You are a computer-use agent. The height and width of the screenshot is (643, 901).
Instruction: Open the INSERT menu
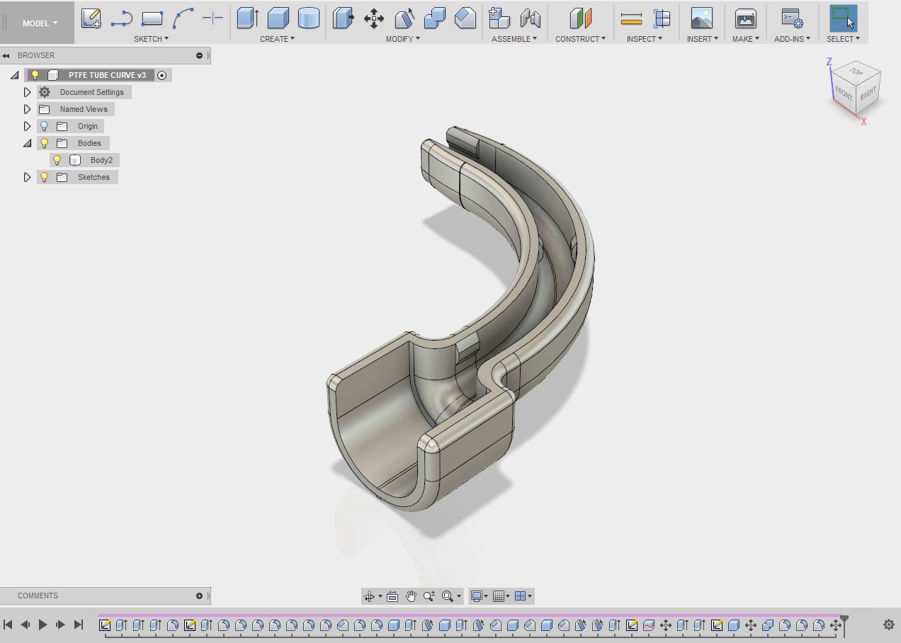(702, 39)
